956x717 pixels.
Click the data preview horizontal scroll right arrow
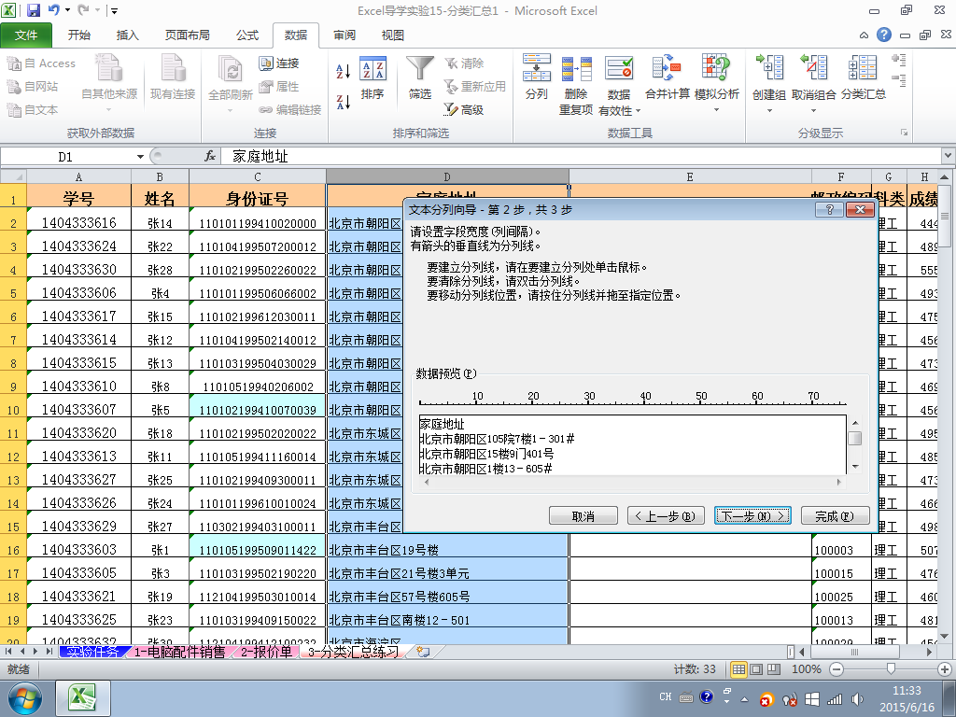(x=839, y=483)
